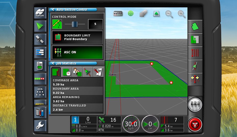
Task: Open the green field menu
Action: 195,26
